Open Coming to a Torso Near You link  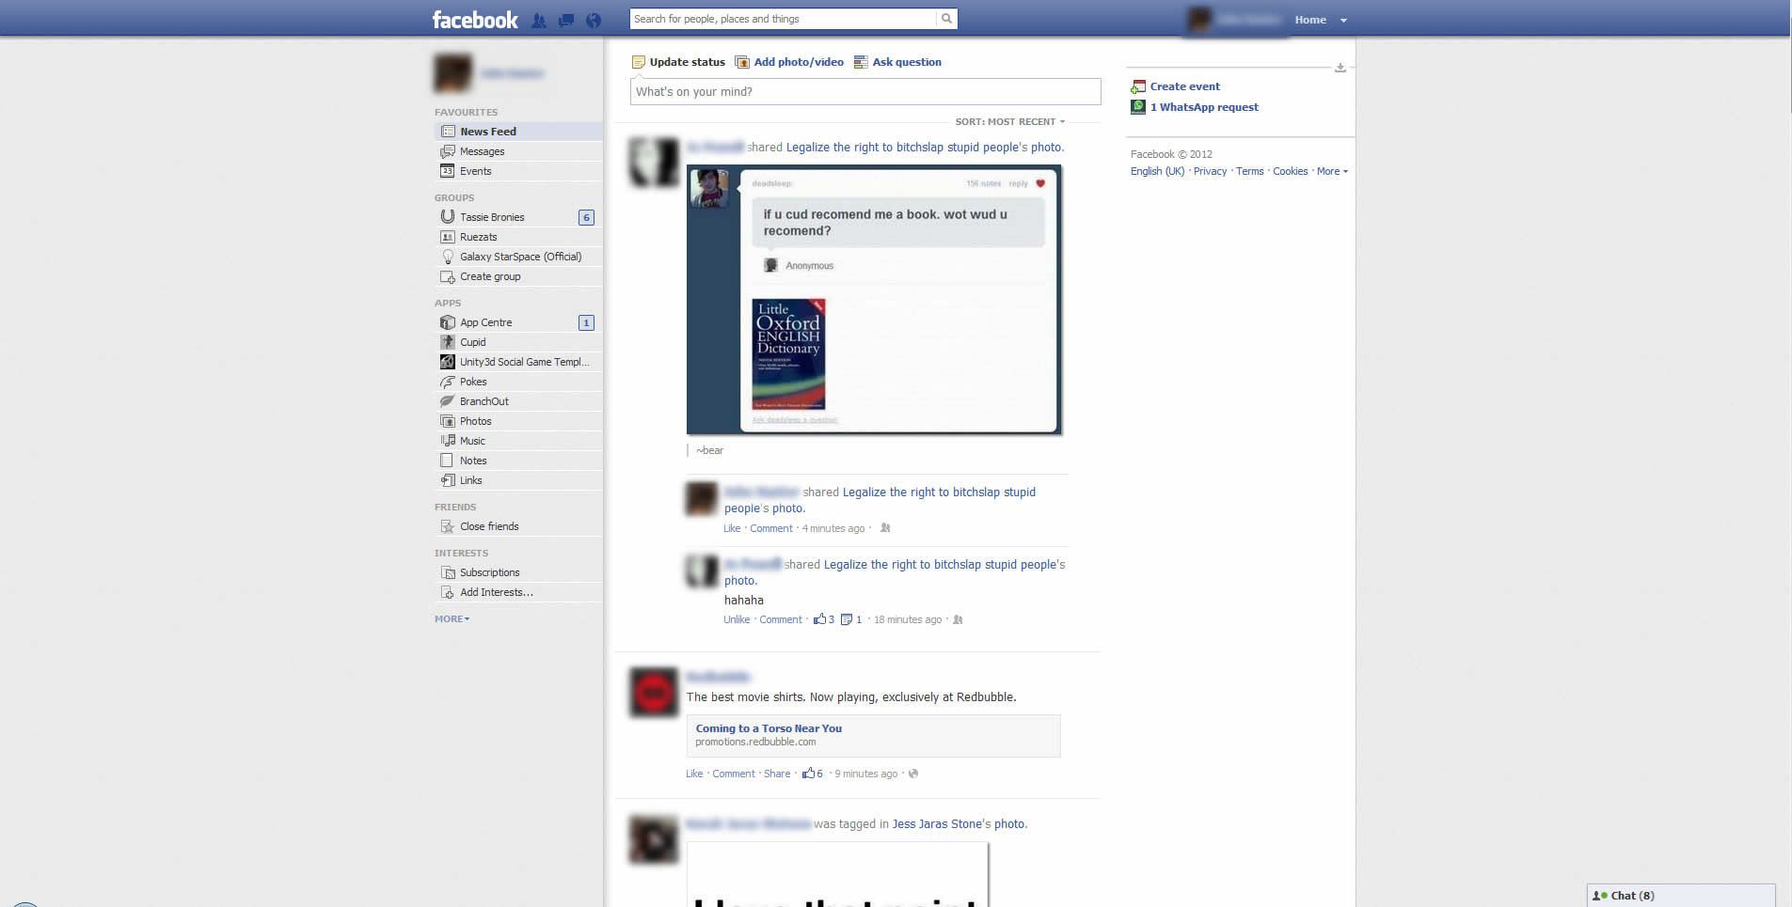[769, 728]
